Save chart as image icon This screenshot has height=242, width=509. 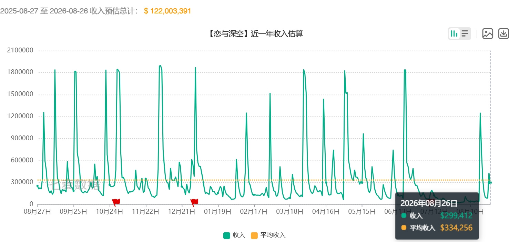pyautogui.click(x=488, y=33)
